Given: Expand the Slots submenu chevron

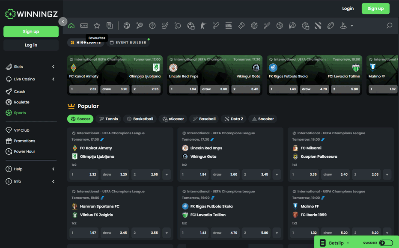Looking at the screenshot, I should pos(53,67).
